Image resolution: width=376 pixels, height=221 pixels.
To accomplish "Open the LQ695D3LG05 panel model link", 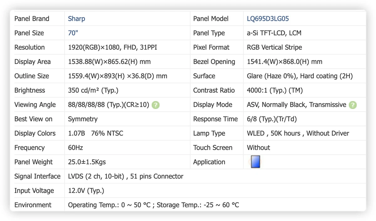I will coord(268,19).
